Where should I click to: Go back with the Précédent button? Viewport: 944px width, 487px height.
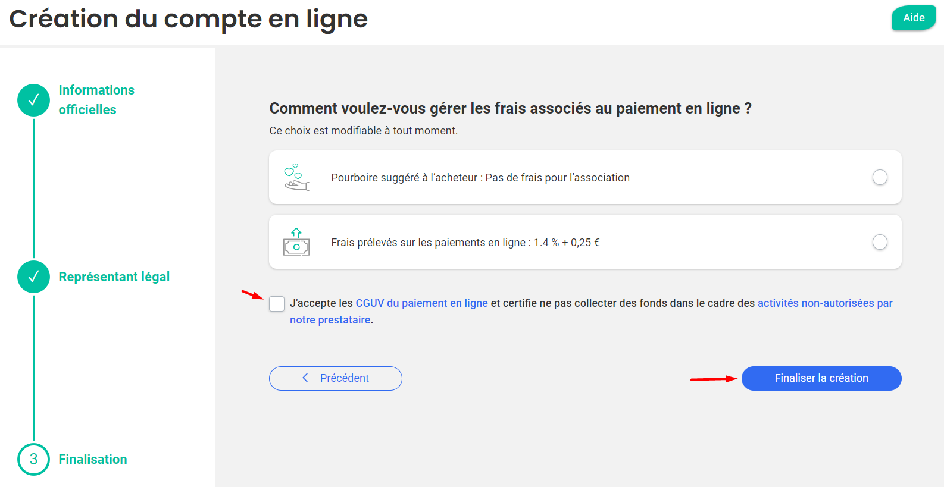tap(336, 378)
